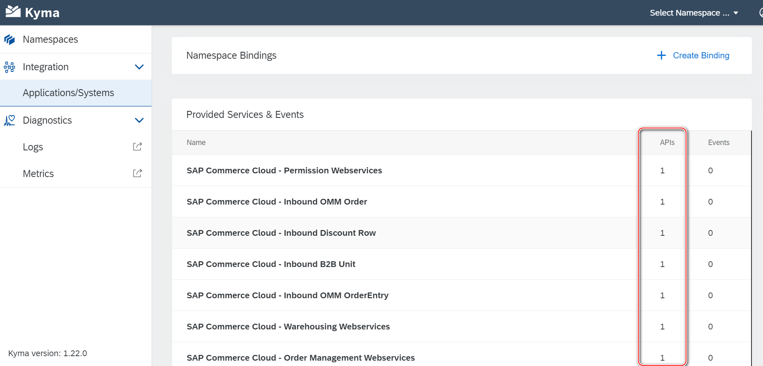Collapse the Diagnostics section chevron
The image size is (763, 366).
click(x=139, y=120)
